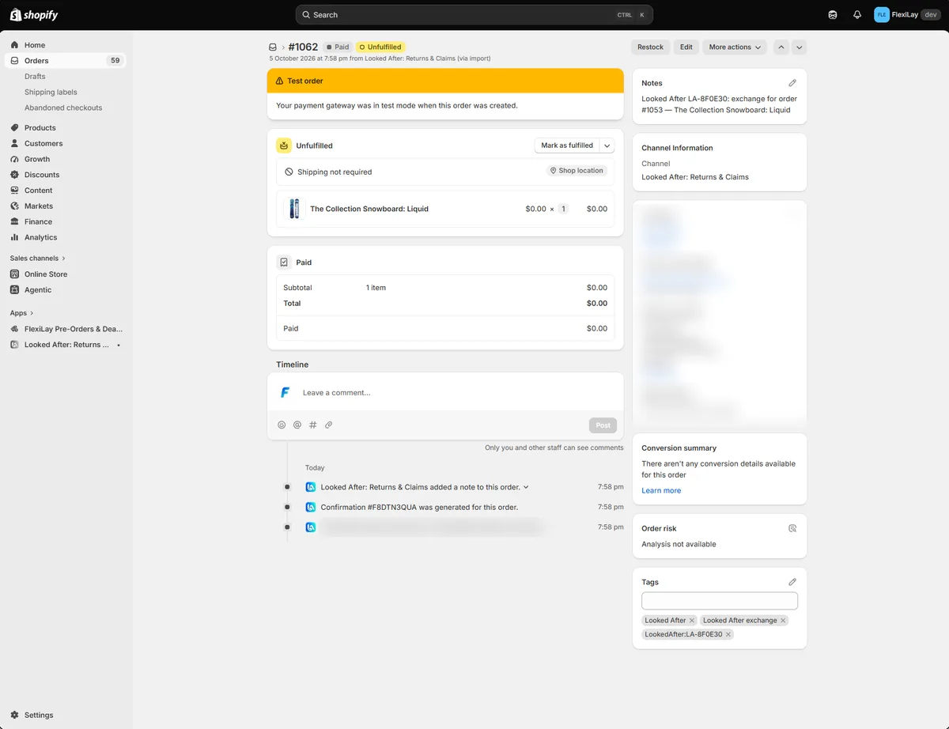
Task: Click the Markets globe icon
Action: 15,206
